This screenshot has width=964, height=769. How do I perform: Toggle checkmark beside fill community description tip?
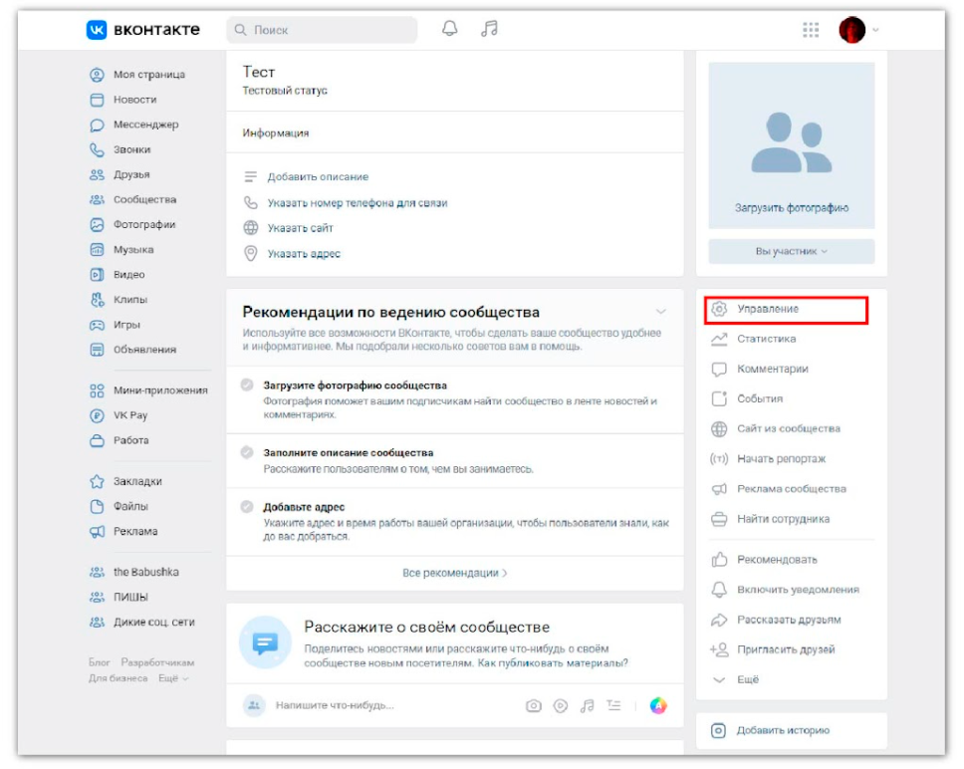tap(247, 452)
